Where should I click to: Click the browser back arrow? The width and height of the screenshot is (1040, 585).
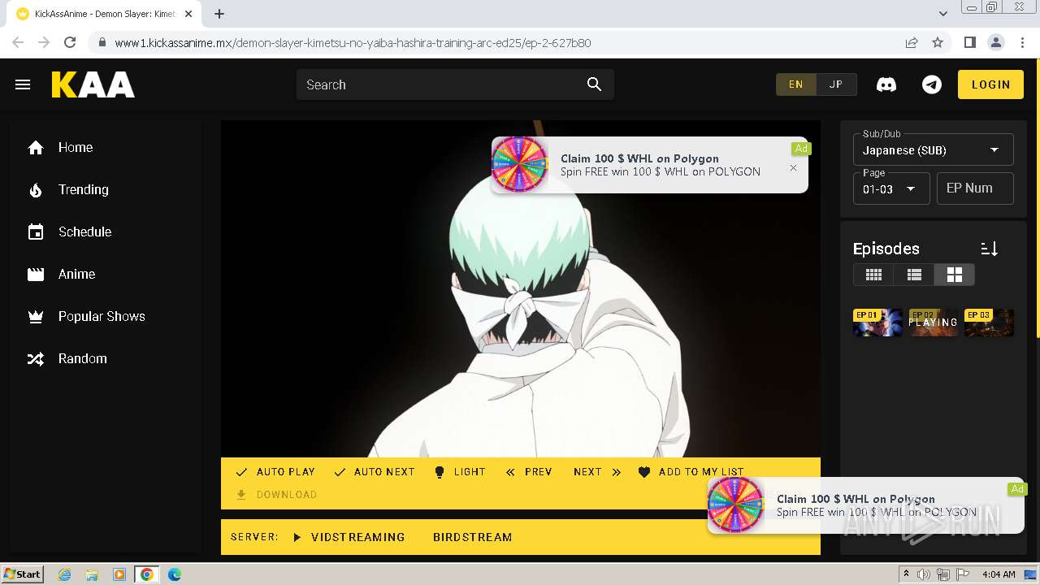(18, 42)
